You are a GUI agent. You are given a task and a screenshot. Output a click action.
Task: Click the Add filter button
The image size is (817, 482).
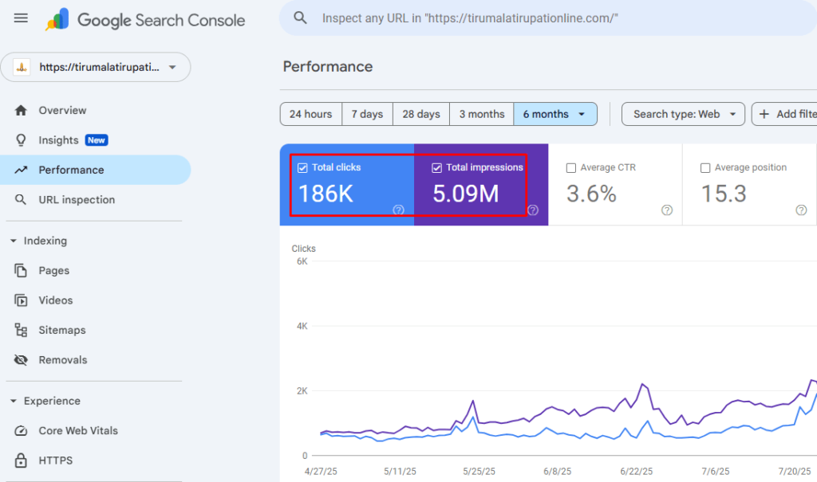click(786, 114)
